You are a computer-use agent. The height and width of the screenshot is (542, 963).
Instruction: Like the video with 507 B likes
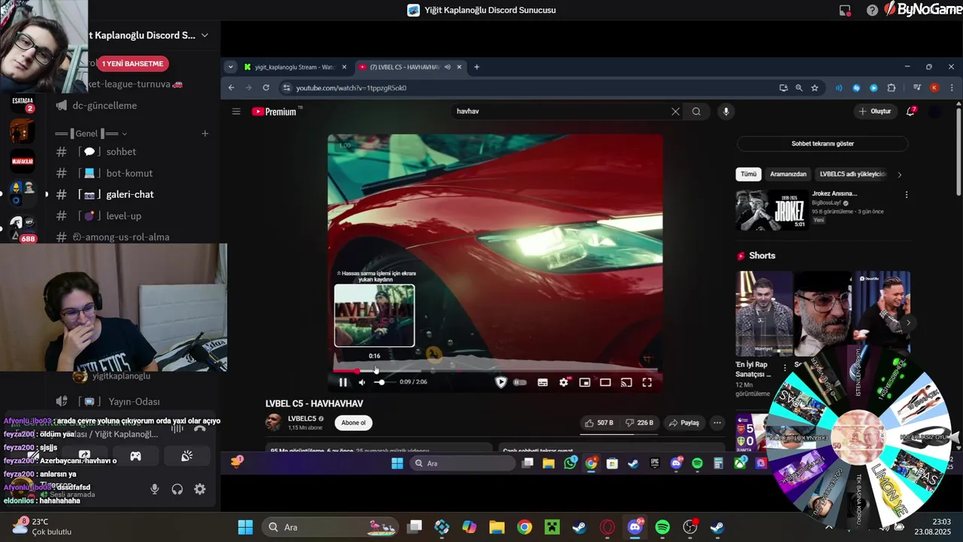tap(599, 423)
